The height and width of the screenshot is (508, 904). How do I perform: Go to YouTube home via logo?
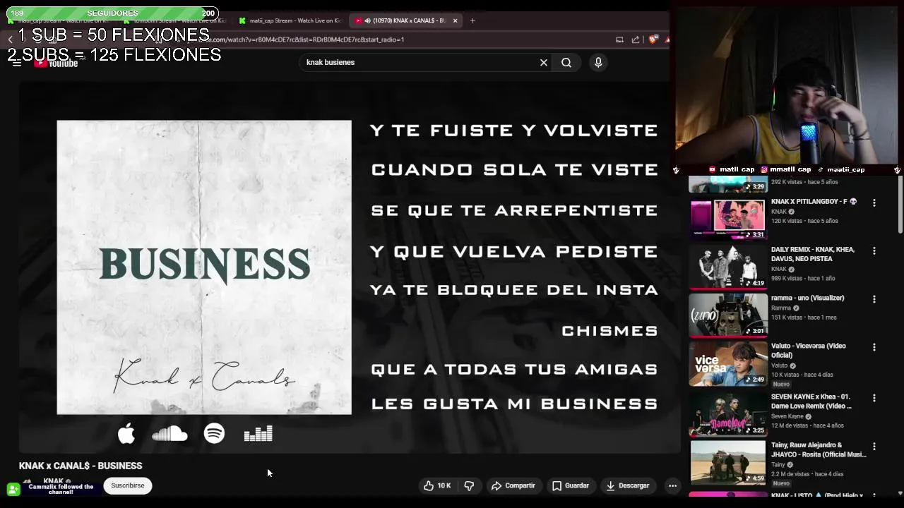[x=56, y=64]
